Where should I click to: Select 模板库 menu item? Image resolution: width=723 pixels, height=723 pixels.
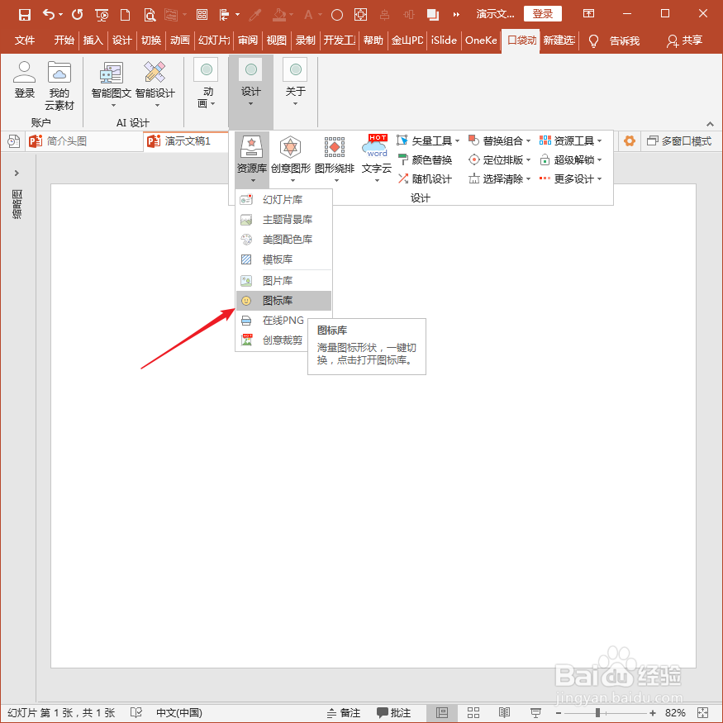point(283,259)
